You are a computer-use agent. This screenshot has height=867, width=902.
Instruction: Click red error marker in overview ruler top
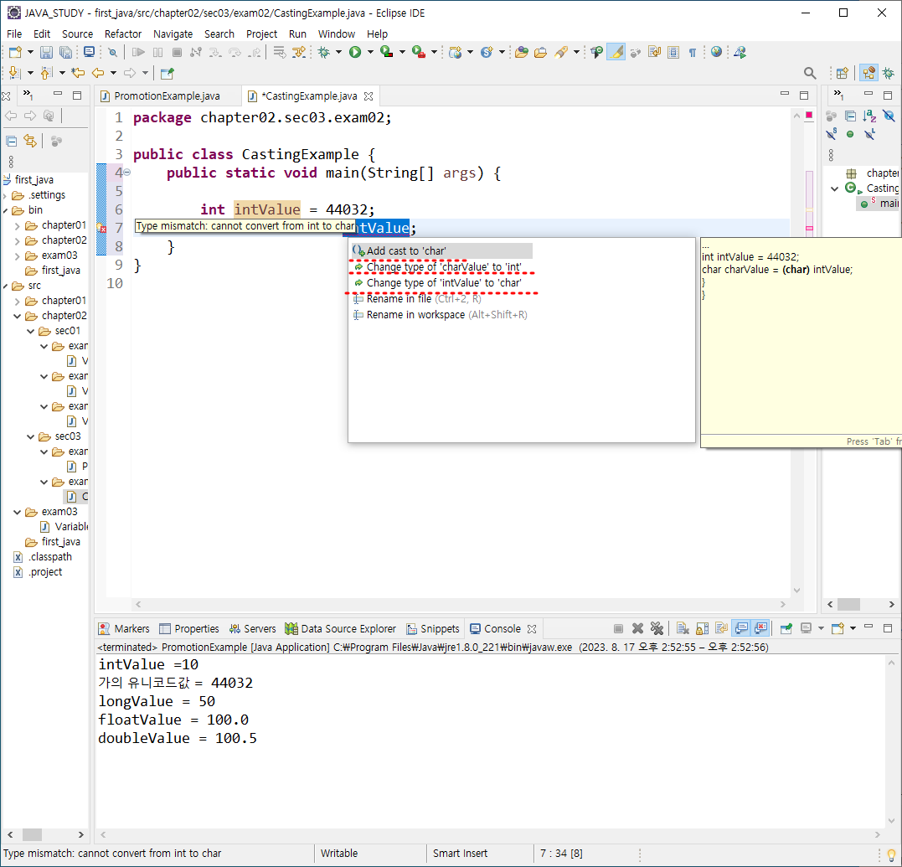pos(809,115)
